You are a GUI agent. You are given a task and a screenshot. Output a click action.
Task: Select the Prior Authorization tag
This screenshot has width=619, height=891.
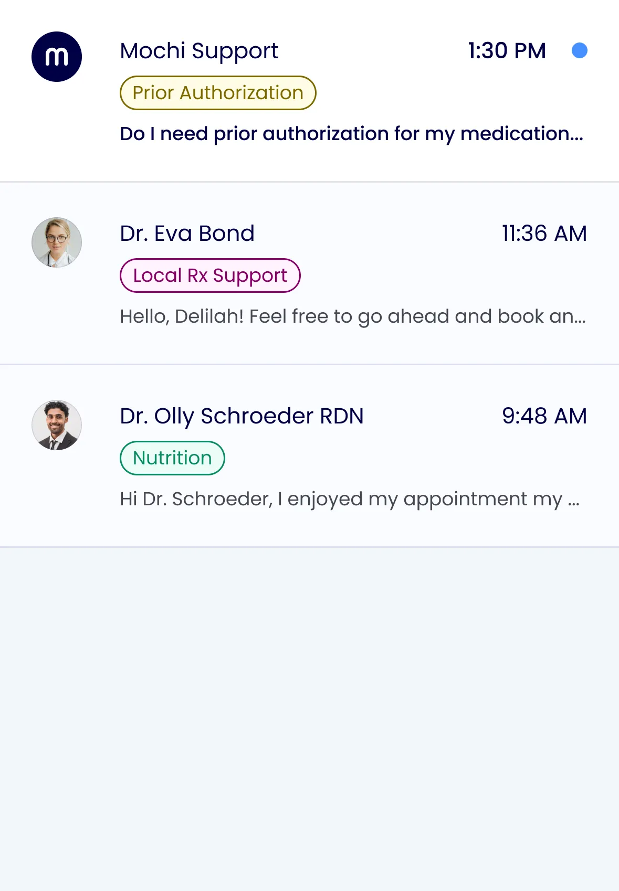pyautogui.click(x=218, y=93)
